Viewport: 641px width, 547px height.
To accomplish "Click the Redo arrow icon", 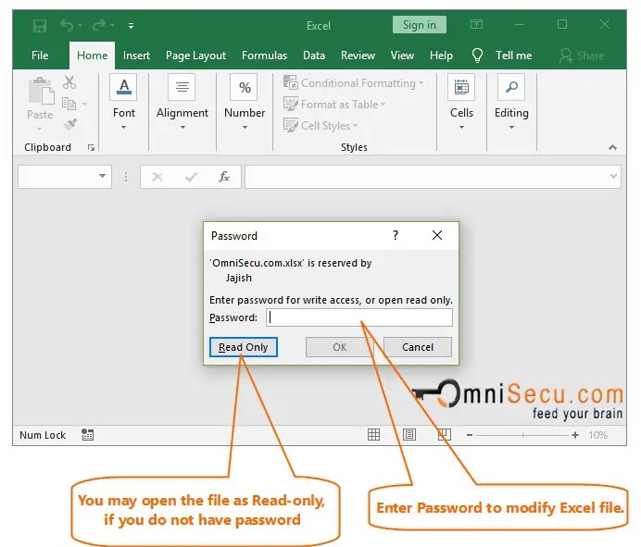I will tap(99, 25).
